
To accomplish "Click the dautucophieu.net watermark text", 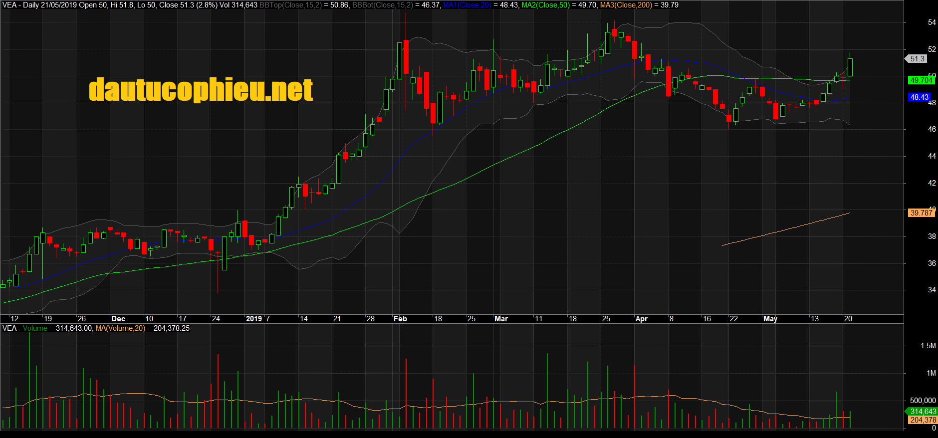I will 201,90.
